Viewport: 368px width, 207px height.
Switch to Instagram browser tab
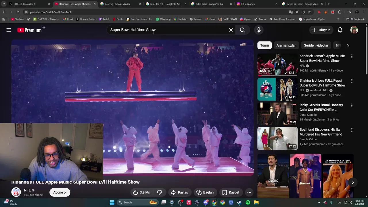(x=257, y=4)
